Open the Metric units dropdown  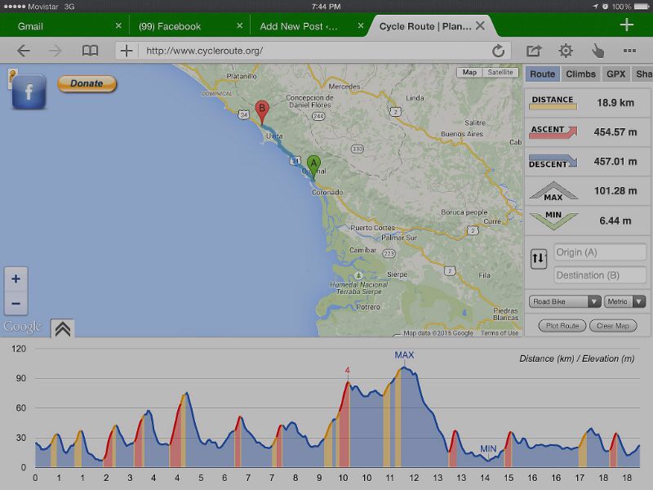point(625,301)
